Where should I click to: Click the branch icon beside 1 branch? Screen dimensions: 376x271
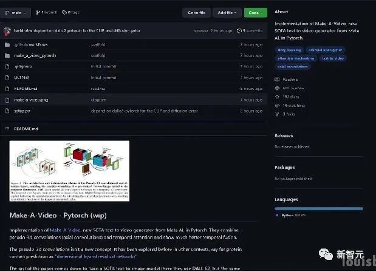point(38,12)
